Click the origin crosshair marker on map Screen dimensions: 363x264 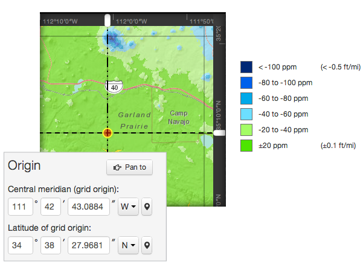108,133
